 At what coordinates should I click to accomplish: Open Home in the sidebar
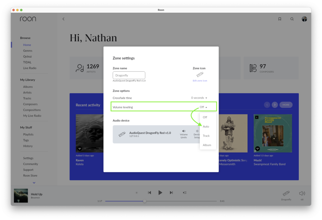tap(27, 45)
